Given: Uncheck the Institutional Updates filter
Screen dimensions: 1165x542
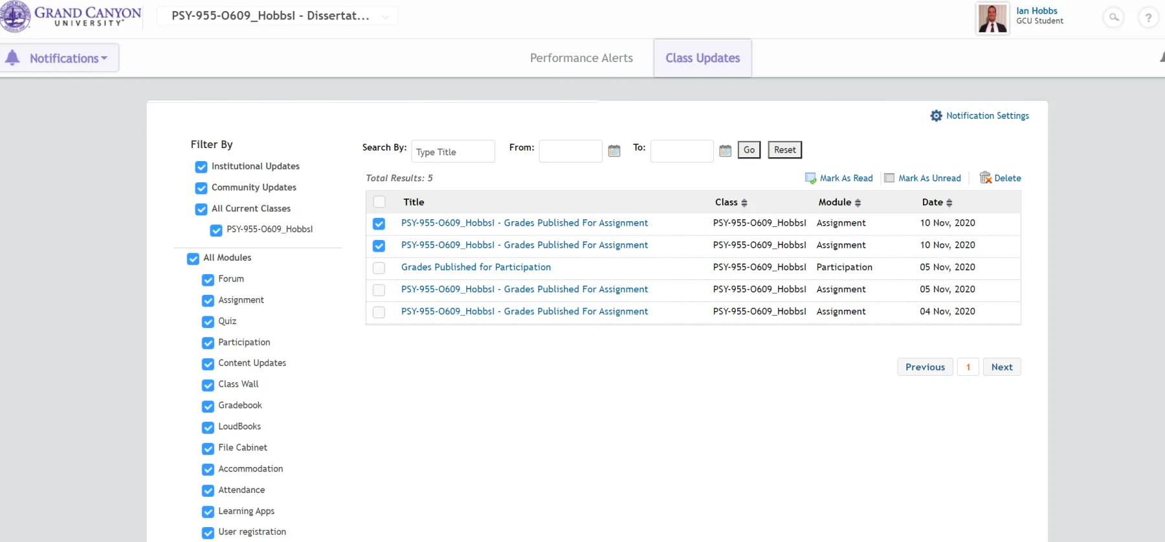Looking at the screenshot, I should tap(201, 167).
